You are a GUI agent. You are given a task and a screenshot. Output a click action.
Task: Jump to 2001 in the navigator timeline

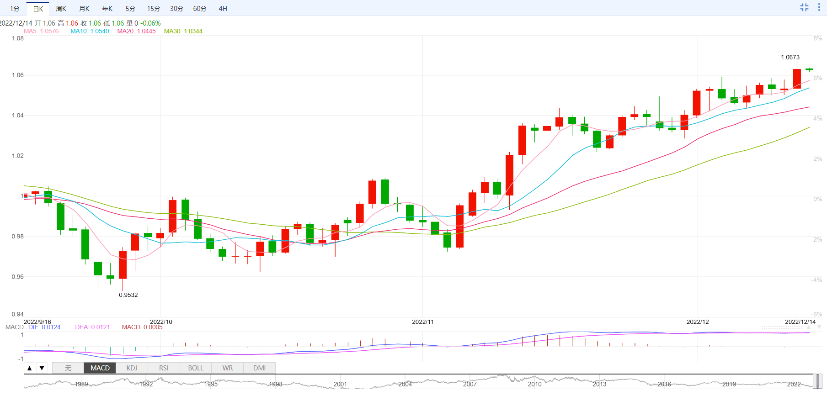click(x=340, y=384)
